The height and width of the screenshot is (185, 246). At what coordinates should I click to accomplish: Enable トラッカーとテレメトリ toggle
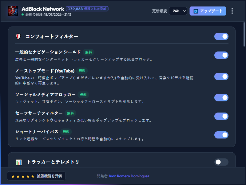pyautogui.click(x=221, y=162)
